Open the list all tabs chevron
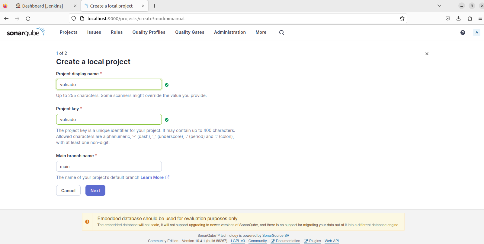The width and height of the screenshot is (484, 244). 439,6
